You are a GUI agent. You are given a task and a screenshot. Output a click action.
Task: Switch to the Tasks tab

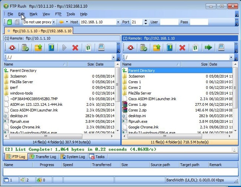(x=97, y=157)
